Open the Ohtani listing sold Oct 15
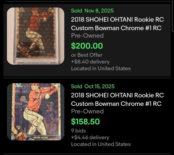The height and width of the screenshot is (155, 174). coord(117,100)
